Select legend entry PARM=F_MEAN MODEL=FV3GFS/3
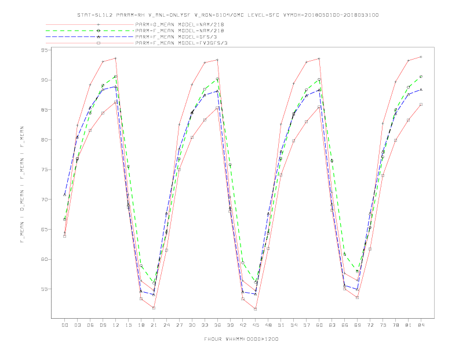Image resolution: width=459 pixels, height=354 pixels. [x=181, y=43]
